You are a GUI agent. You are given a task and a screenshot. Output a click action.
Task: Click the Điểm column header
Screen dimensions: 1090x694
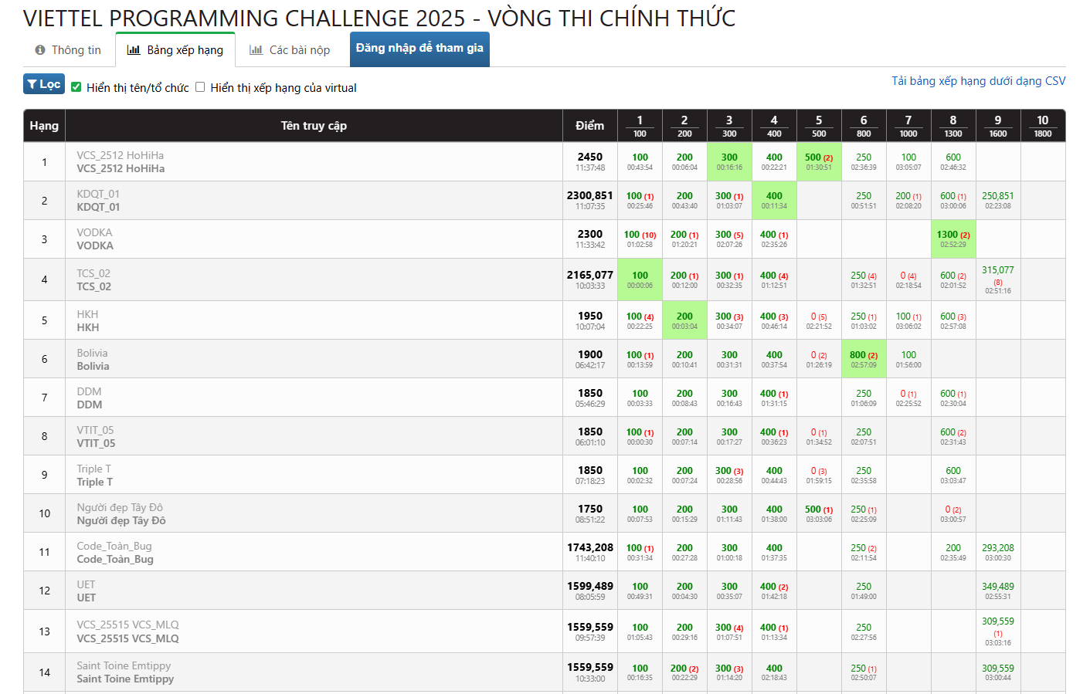coord(589,126)
